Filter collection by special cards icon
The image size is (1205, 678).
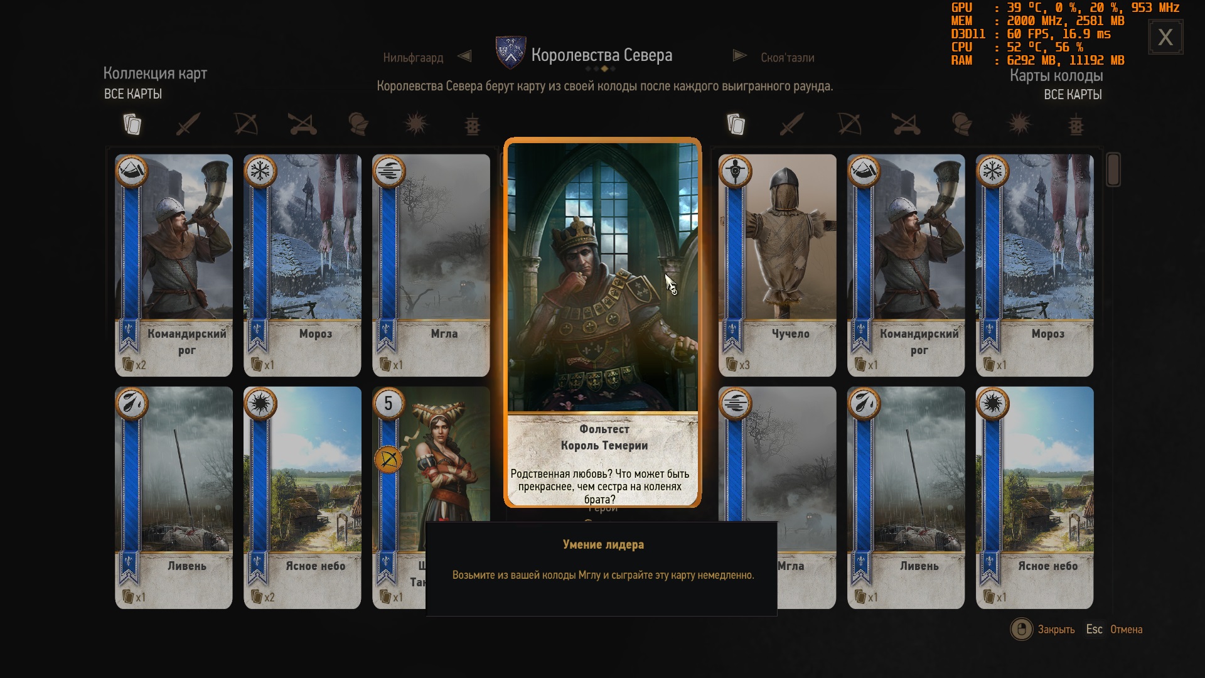(x=473, y=125)
